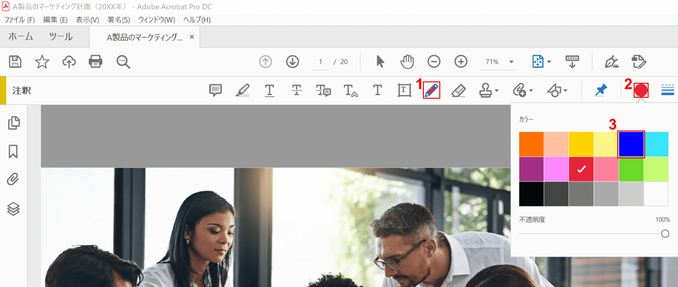Open the Fill & Sign pen tool
The image size is (678, 287).
tap(612, 62)
